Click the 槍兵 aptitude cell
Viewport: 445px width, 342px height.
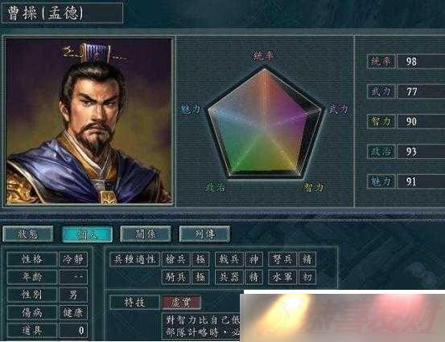[175, 259]
